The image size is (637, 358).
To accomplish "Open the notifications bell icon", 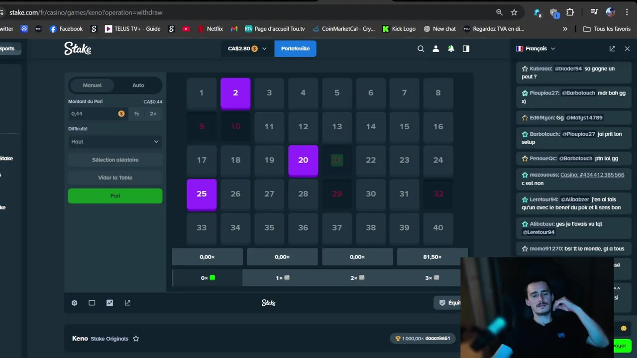I will click(451, 48).
